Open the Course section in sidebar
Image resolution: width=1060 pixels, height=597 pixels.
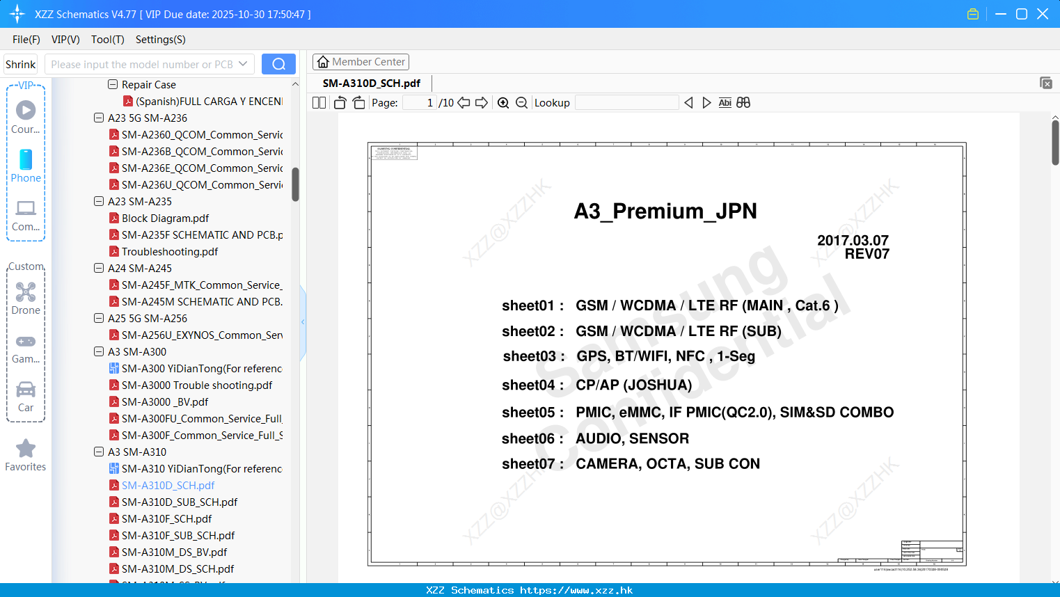[26, 117]
